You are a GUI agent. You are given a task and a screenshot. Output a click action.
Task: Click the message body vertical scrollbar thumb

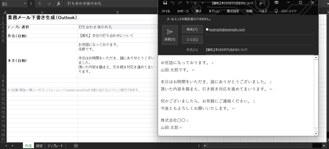coord(316,94)
